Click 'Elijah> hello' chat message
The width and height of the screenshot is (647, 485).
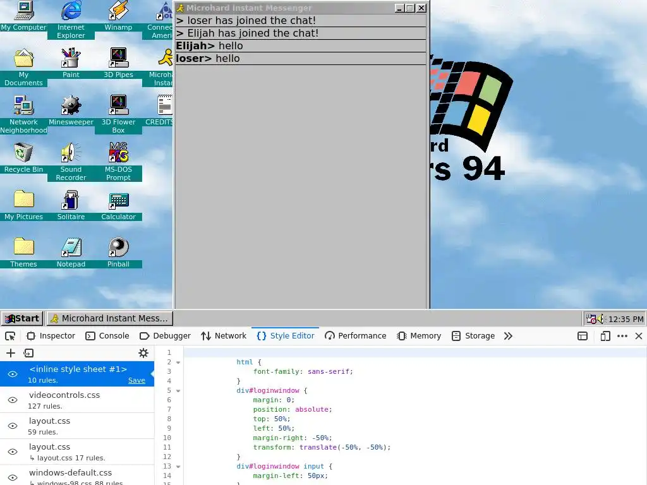(x=301, y=45)
